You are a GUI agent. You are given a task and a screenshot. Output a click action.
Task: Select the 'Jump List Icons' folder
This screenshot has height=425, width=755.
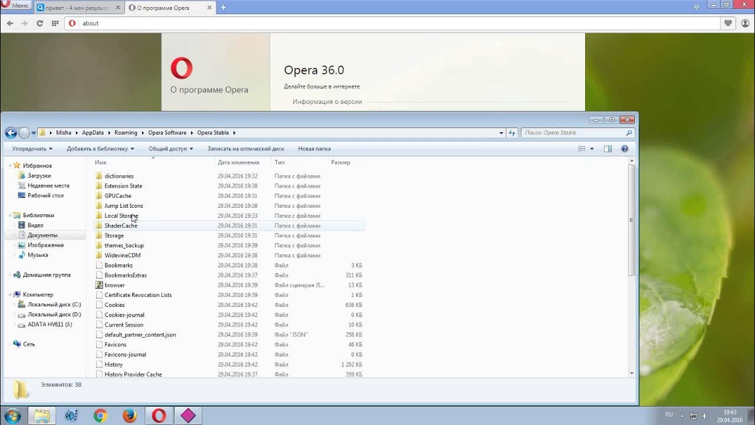pos(124,206)
